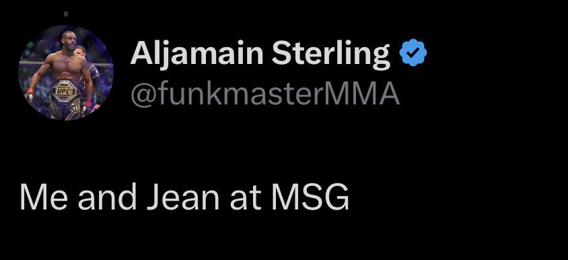Click the small gray mark above the avatar
The image size is (568, 260).
tap(66, 15)
